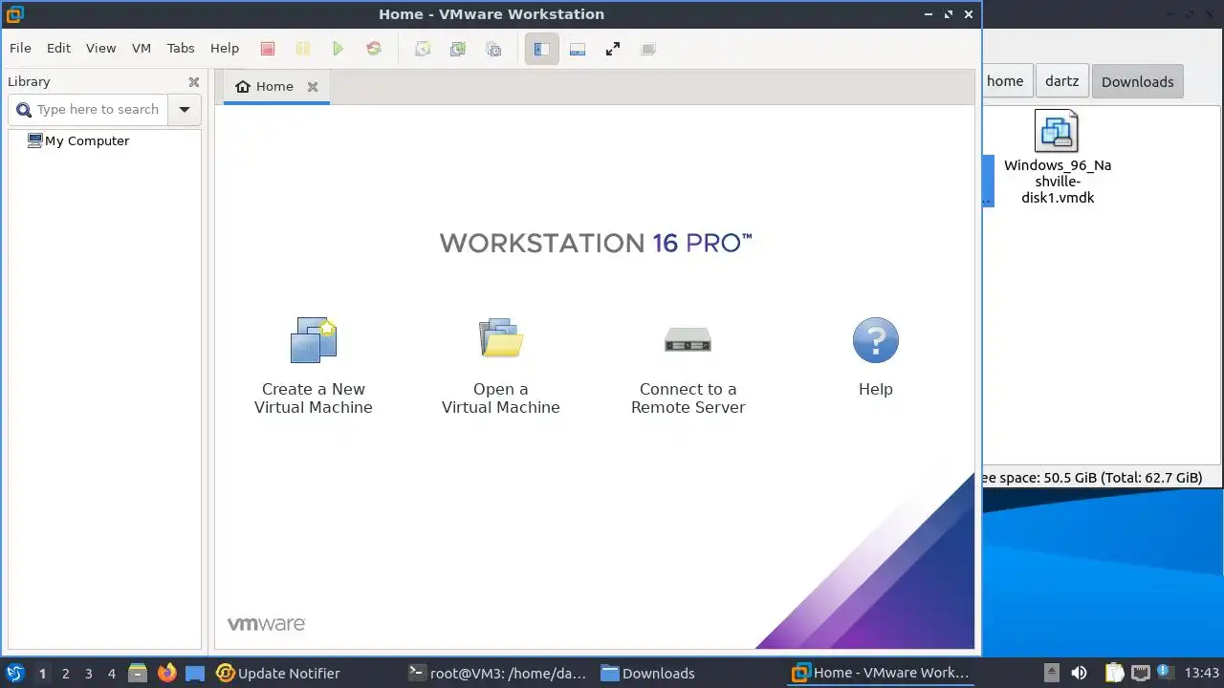Click the green Power On play icon

tap(338, 49)
